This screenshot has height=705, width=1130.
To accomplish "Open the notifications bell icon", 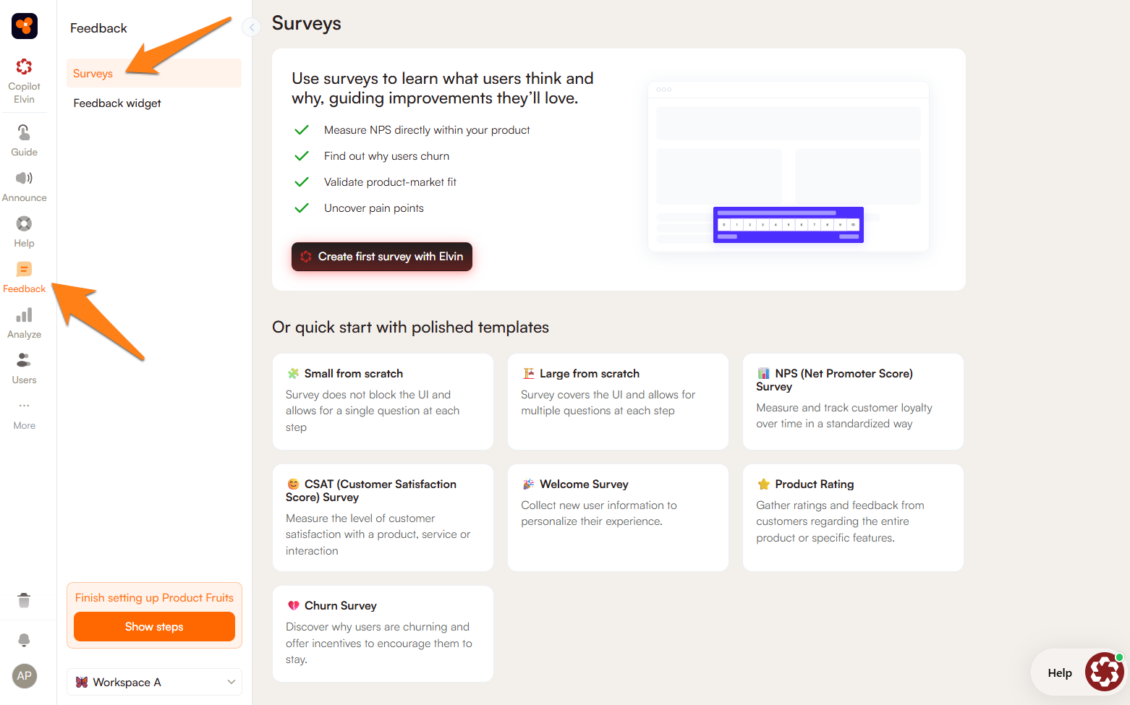I will click(24, 640).
